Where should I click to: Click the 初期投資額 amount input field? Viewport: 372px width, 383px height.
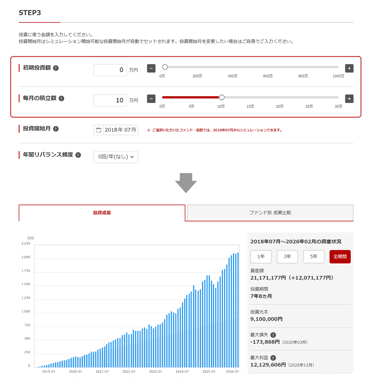click(110, 70)
